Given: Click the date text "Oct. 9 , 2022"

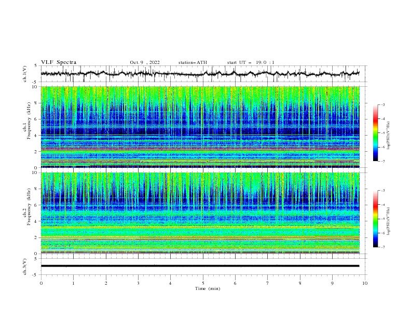Looking at the screenshot, I should pyautogui.click(x=145, y=62).
